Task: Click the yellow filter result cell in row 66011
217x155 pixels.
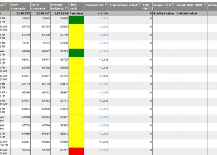Action: (76, 143)
